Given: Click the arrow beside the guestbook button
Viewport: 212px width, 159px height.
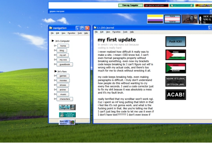Looking at the screenshot, I should [55, 64].
